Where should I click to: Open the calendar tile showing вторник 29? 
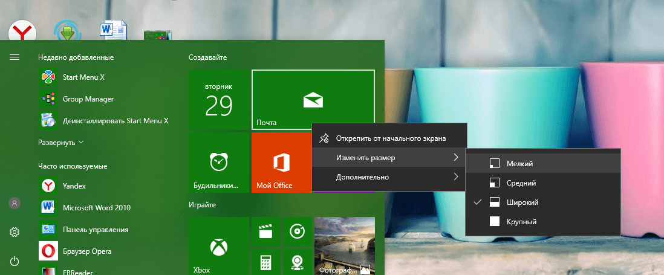tap(219, 100)
